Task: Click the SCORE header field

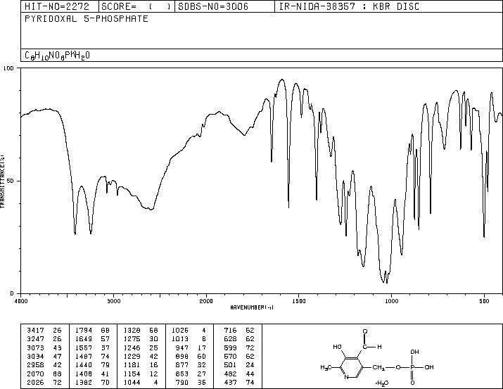Action: (x=136, y=7)
